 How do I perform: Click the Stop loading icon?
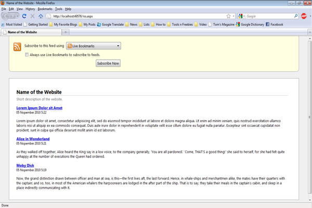click(32, 16)
